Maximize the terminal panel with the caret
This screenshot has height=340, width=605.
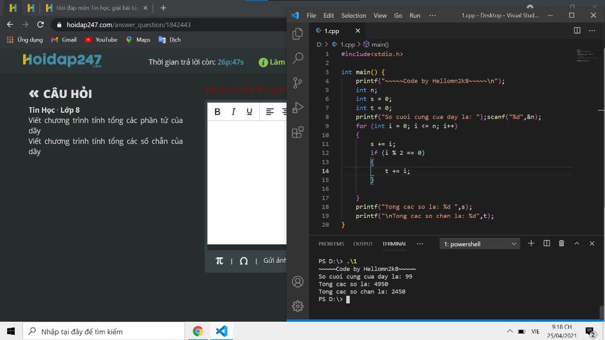pos(577,243)
